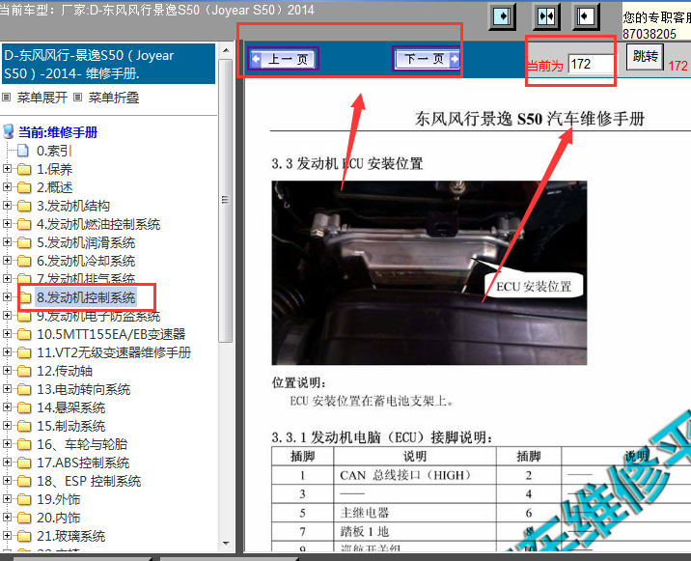Viewport: 691px width, 561px height.
Task: Click folder icon of 8.发动机控制系统
Action: point(24,297)
